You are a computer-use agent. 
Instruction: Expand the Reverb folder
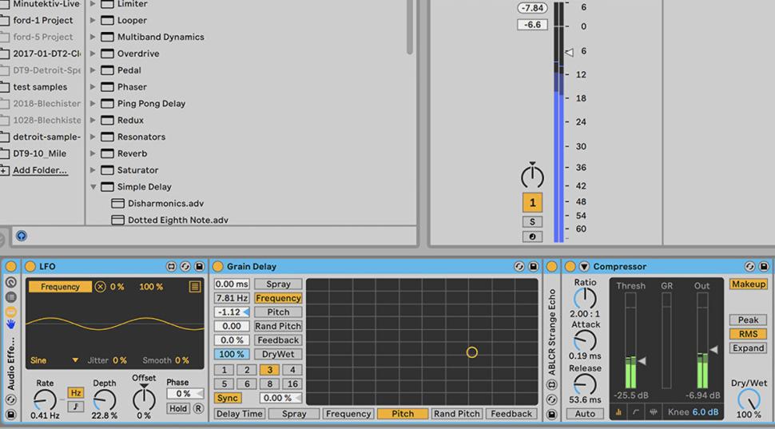point(93,153)
